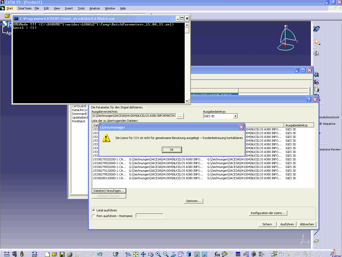Screen dimensions: 342x257
Task: Select the Lokal ausführen radio button
Action: point(94,210)
